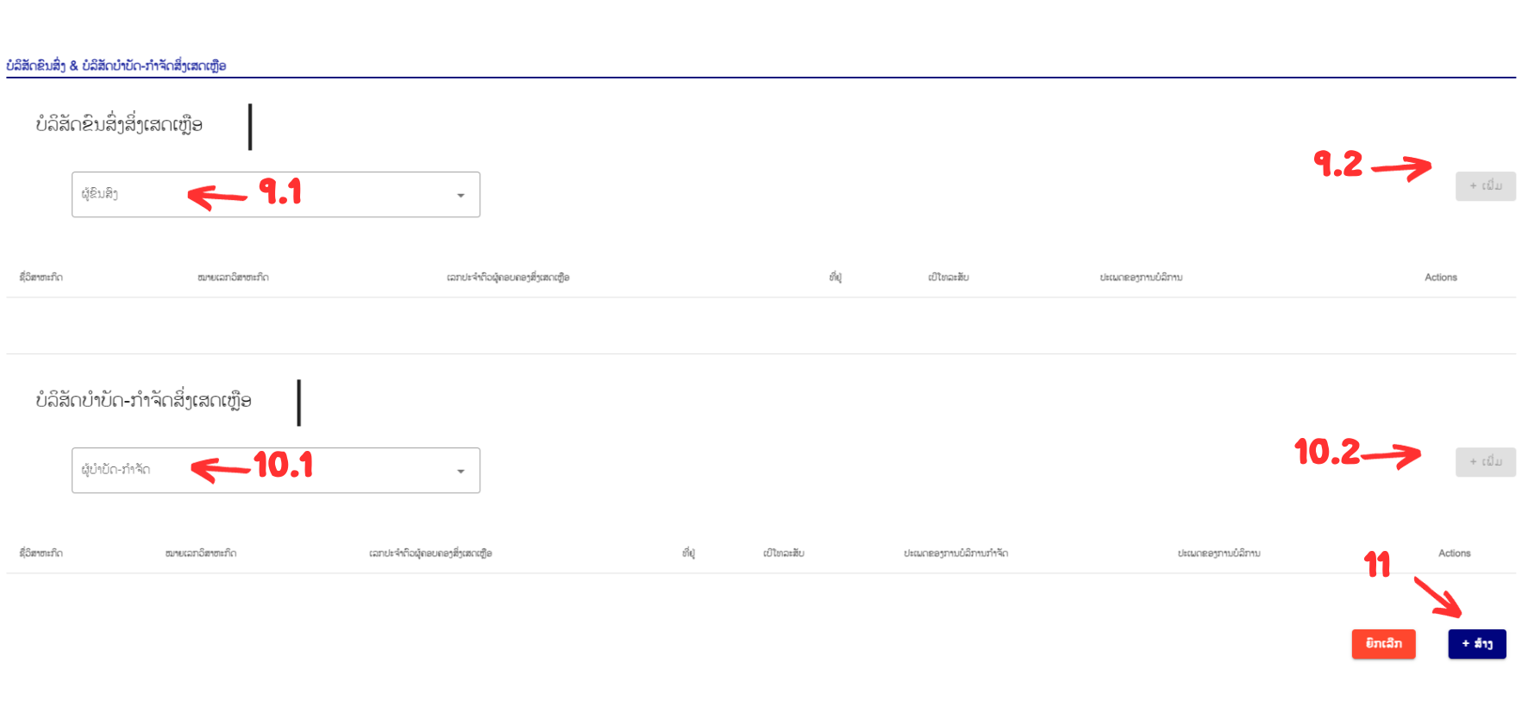
Task: Click the ບໍລິສັດຂົນສົ່ງສິ່ງເສດເຫຼືອ section title
Action: [x=119, y=125]
